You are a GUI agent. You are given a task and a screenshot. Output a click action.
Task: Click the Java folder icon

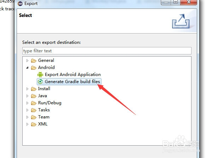pos(34,96)
